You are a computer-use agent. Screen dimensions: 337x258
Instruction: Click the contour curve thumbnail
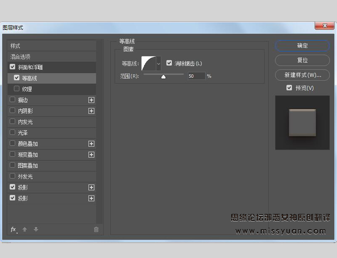pos(149,63)
